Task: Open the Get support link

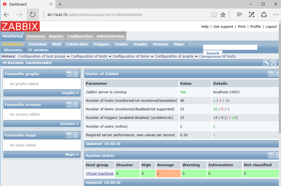Action: [223, 27]
